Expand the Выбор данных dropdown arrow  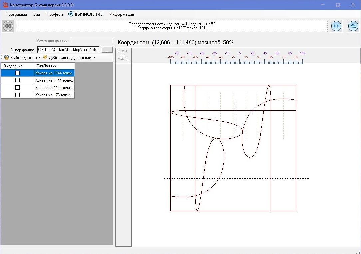click(40, 58)
